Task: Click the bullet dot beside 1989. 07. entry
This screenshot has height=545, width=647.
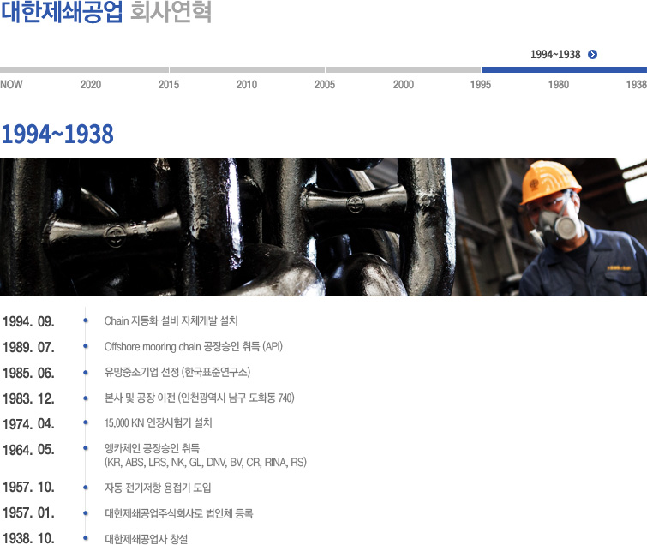Action: 85,347
